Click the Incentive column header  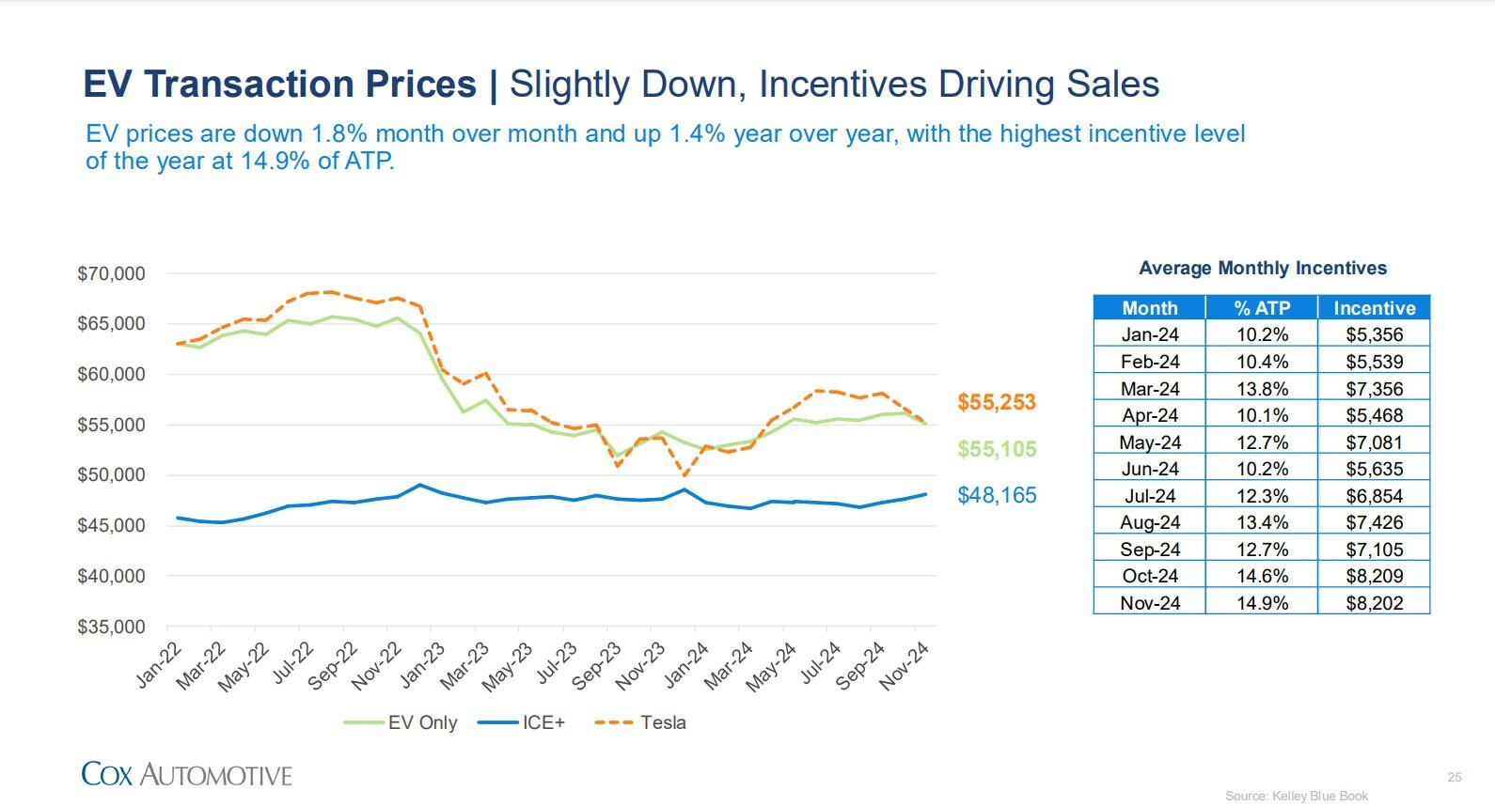[1374, 308]
